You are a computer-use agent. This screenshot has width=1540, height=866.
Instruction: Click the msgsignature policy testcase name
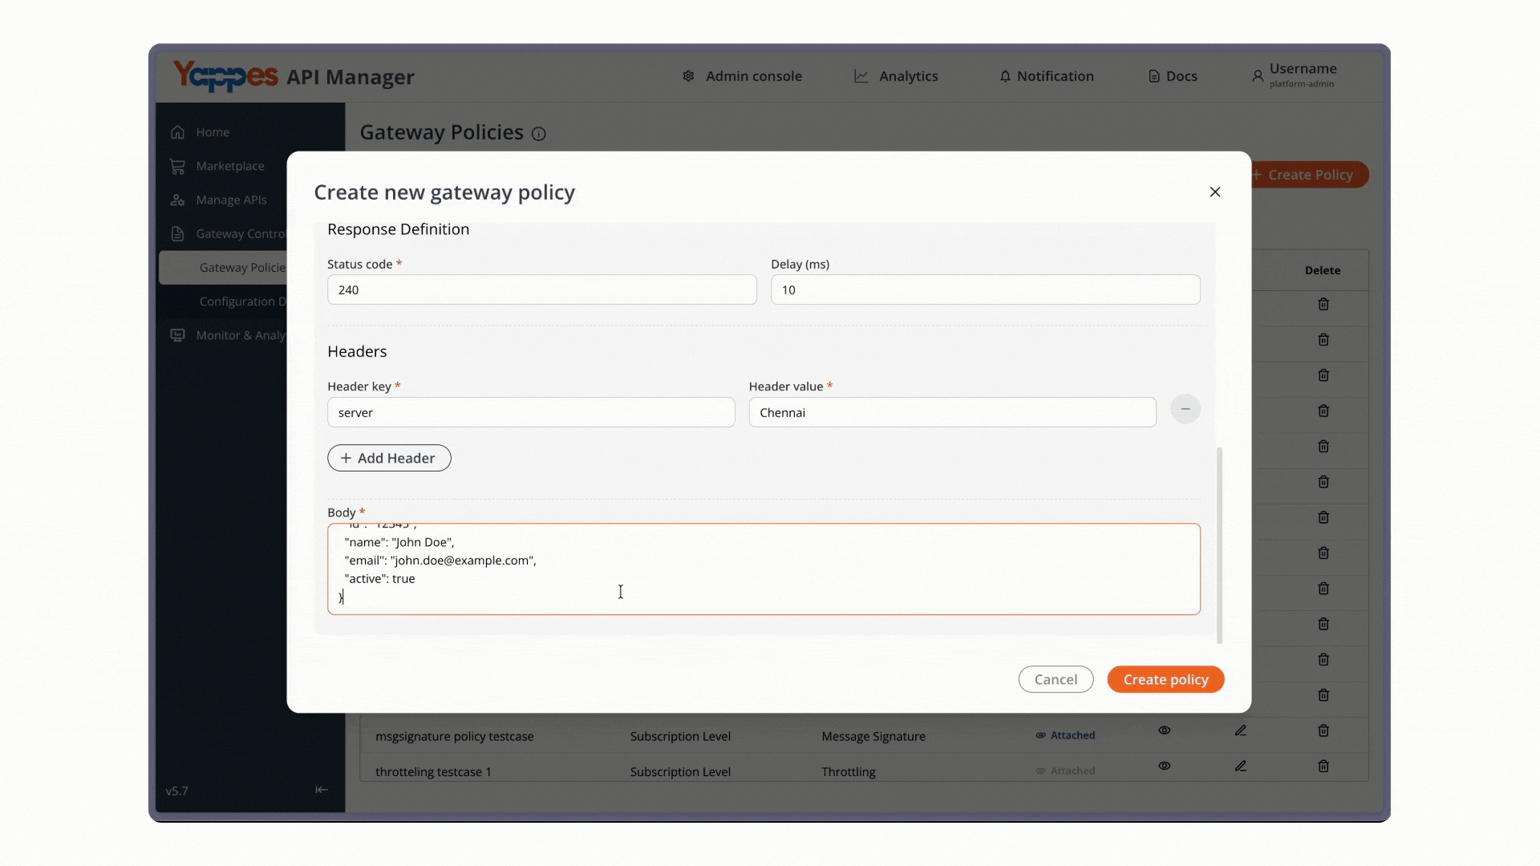point(454,736)
